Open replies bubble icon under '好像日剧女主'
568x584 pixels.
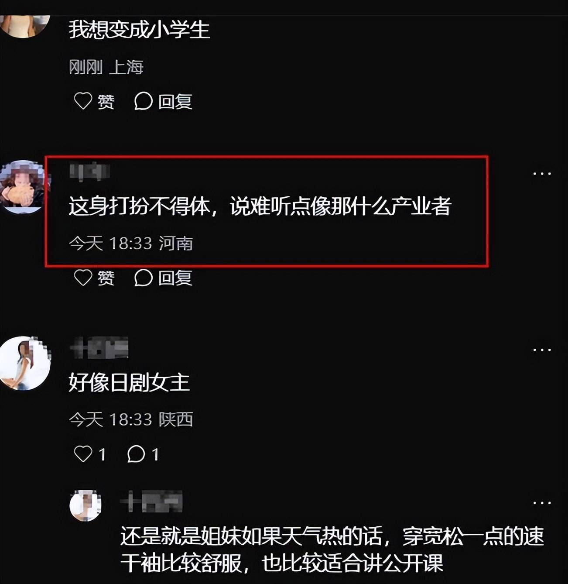click(136, 454)
